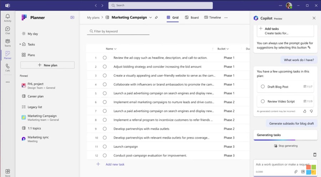Click the Generating tasks progress bar
Screen dimensions: 321x177
(x=285, y=140)
